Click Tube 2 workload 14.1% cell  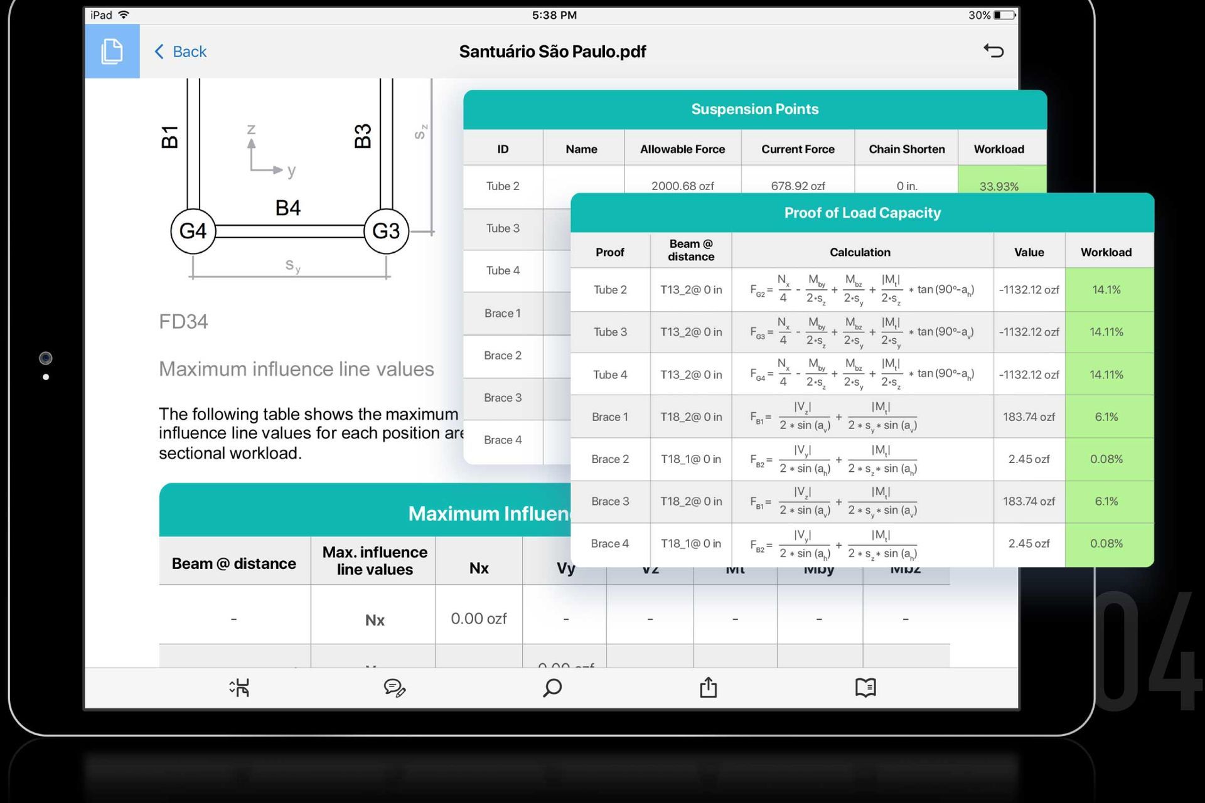coord(1106,290)
